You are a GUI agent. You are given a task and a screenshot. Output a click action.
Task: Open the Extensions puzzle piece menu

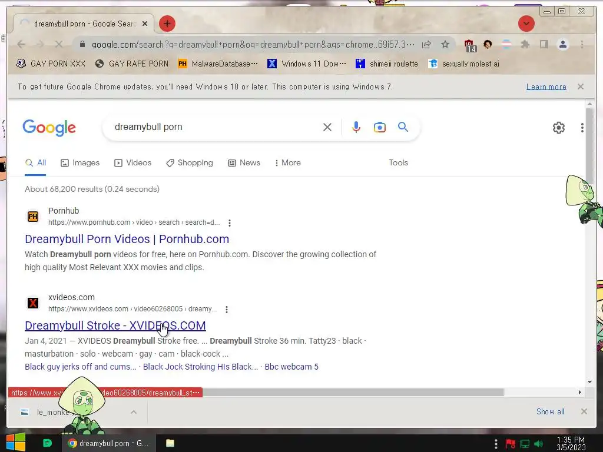pos(525,44)
